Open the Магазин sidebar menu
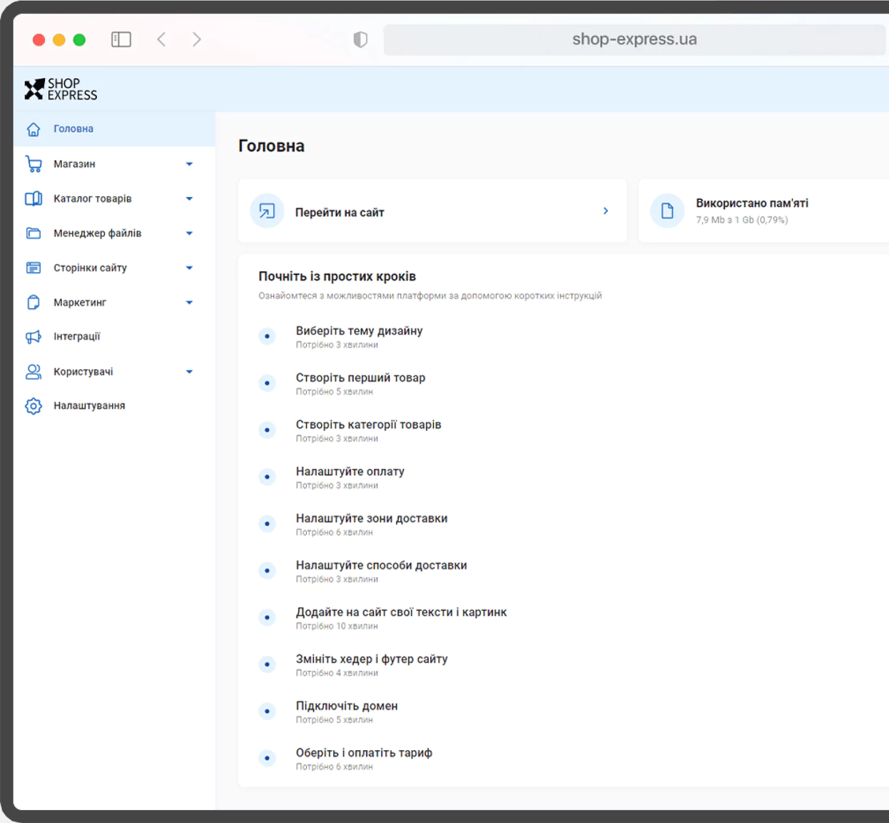 tap(114, 164)
